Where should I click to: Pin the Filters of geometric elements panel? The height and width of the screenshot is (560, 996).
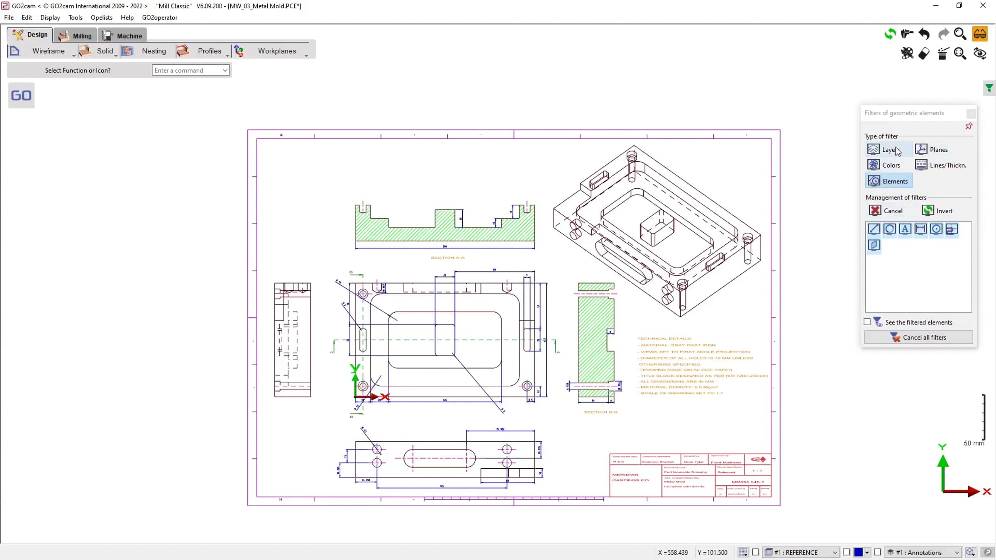969,126
